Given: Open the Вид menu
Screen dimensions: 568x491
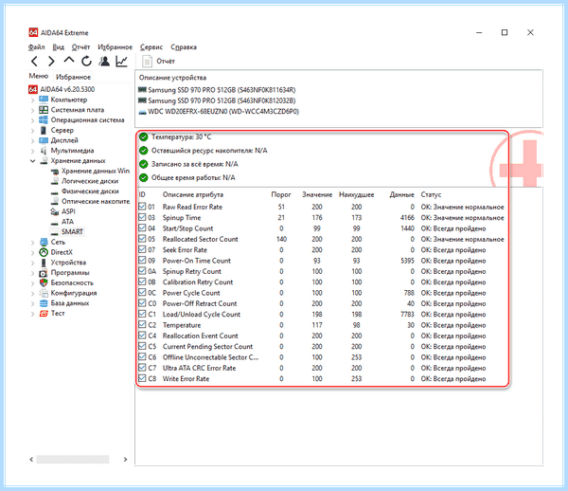Looking at the screenshot, I should 58,47.
